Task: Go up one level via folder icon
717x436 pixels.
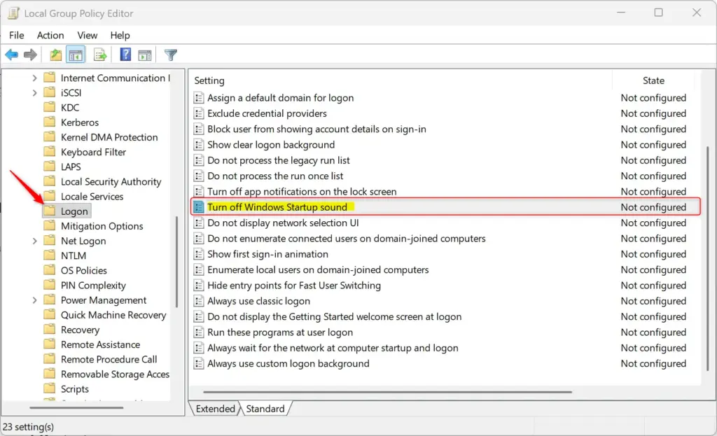Action: click(55, 55)
